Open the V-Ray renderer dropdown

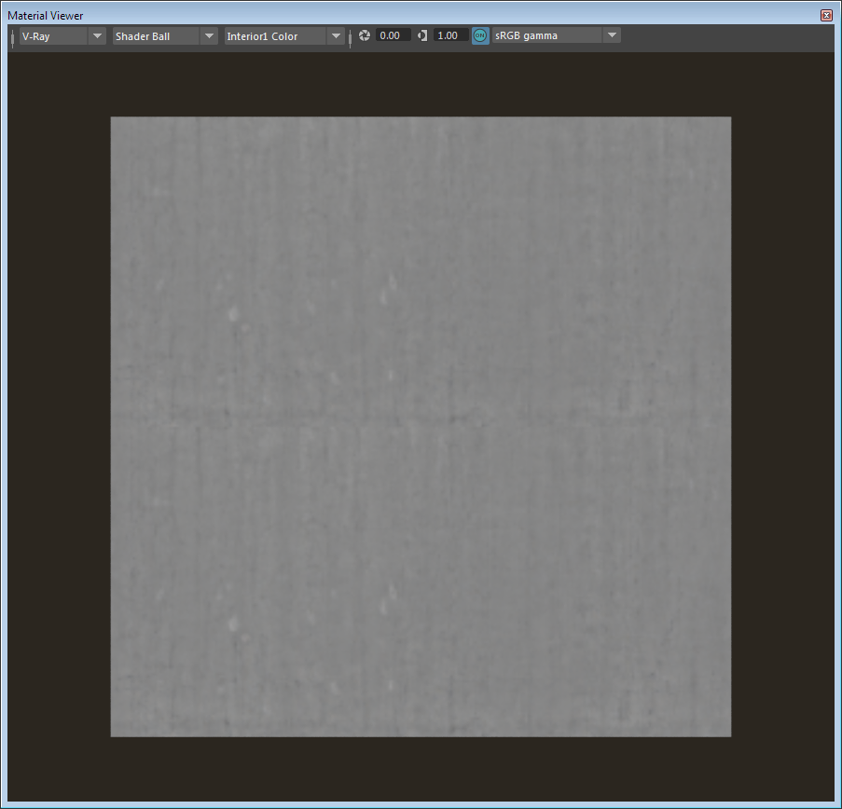point(62,36)
